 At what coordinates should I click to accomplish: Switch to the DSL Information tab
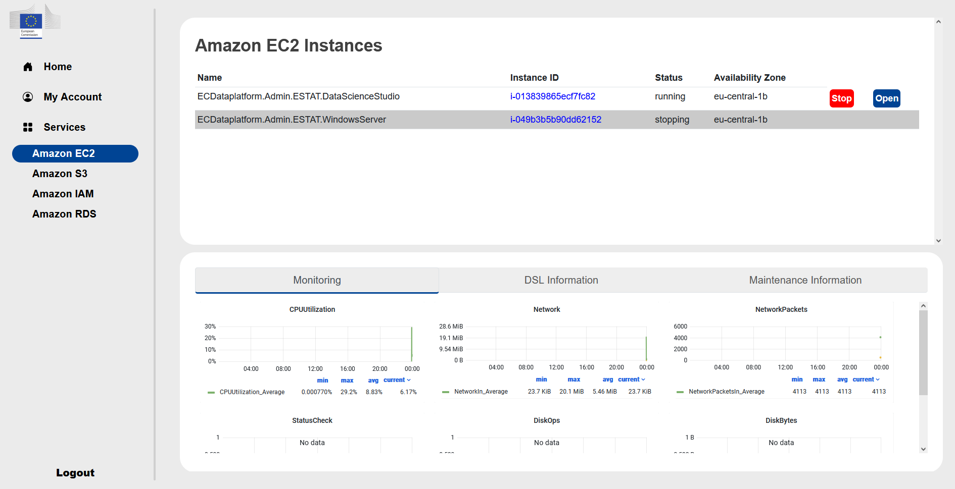tap(561, 280)
